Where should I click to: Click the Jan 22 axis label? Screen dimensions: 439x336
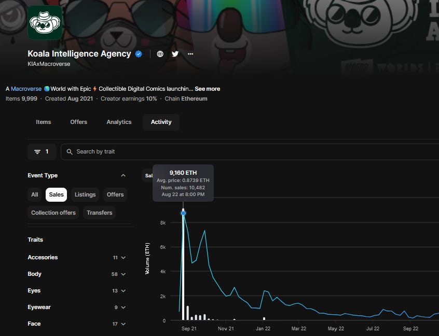[263, 328]
